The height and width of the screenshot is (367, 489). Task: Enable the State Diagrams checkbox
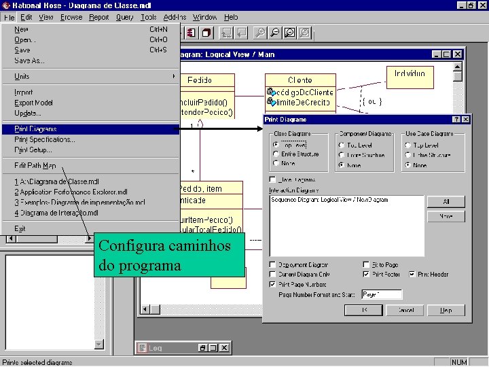272,179
